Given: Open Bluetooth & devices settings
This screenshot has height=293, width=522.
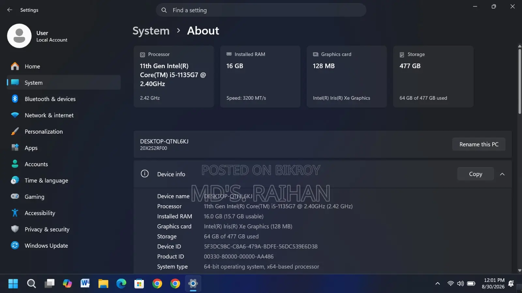Looking at the screenshot, I should tap(64, 99).
